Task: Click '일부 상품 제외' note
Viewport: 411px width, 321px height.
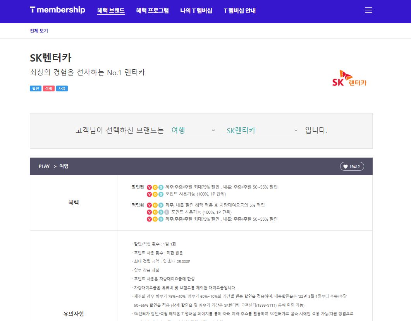Action: [146, 270]
